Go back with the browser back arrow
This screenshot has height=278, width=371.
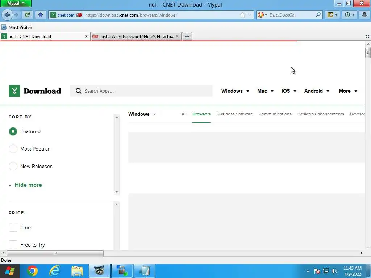[x=7, y=15]
